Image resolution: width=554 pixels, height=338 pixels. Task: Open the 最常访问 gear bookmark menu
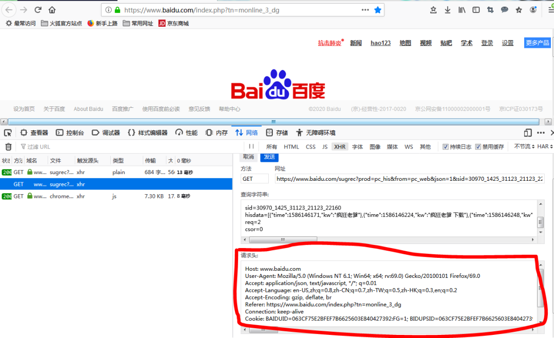tap(21, 23)
